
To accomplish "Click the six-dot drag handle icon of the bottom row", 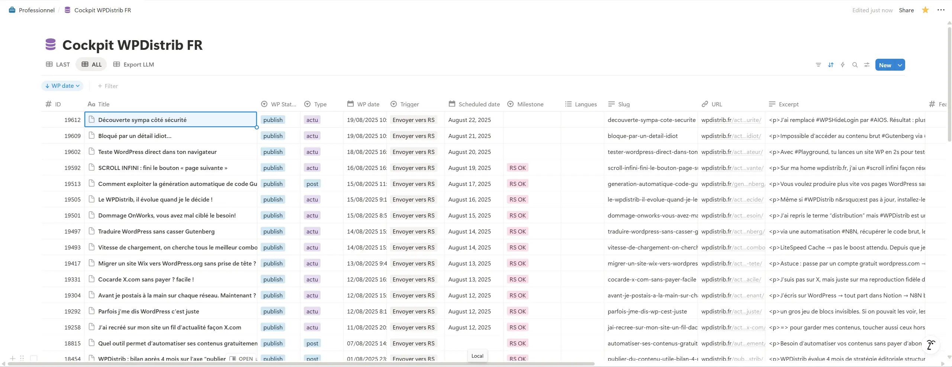I will pyautogui.click(x=22, y=358).
